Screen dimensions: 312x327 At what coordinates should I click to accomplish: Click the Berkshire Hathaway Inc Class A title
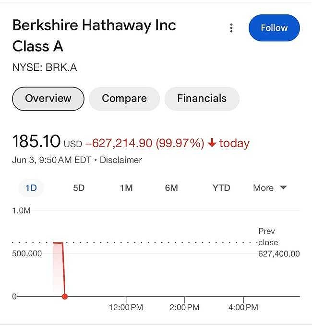94,36
